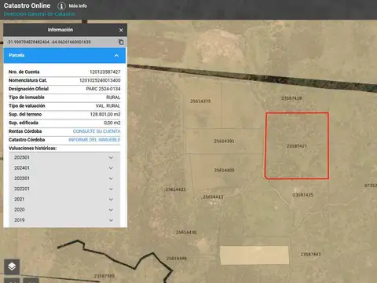The height and width of the screenshot is (283, 377).
Task: Copy the coordinates with the clipboard icon
Action: pos(121,42)
